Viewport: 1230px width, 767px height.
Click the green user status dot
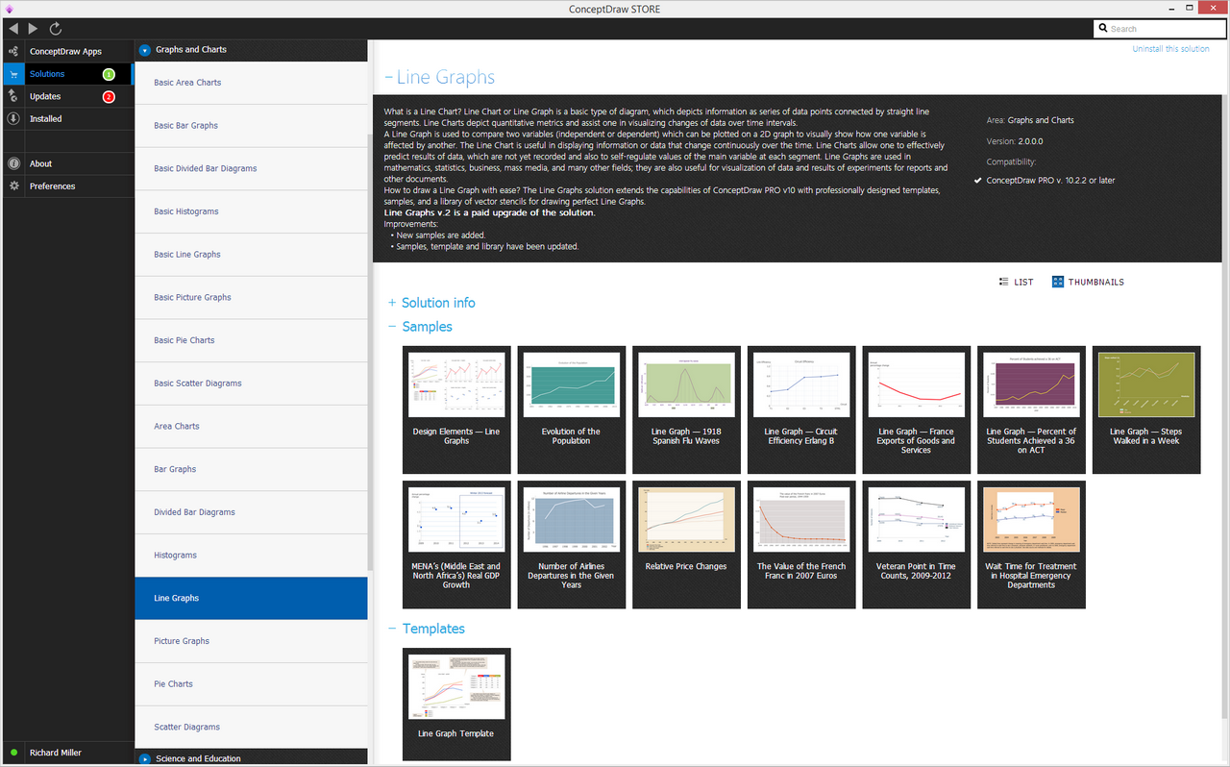[13, 753]
